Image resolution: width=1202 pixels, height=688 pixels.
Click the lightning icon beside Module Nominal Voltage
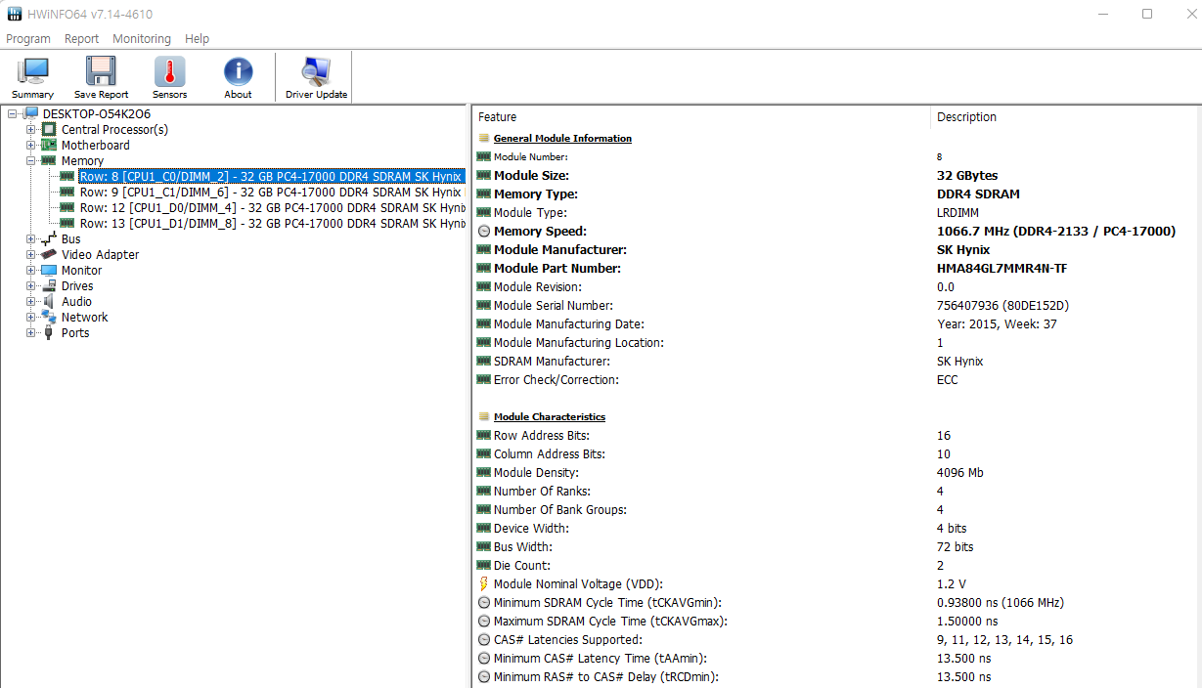click(483, 583)
